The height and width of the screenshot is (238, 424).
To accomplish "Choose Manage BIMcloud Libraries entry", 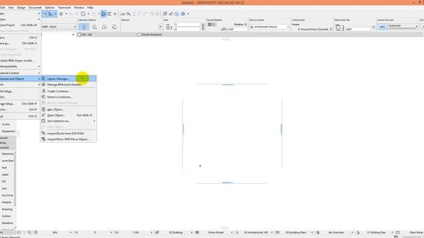I will point(68,85).
